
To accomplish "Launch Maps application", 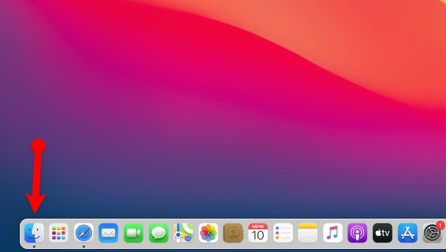I will (x=183, y=233).
